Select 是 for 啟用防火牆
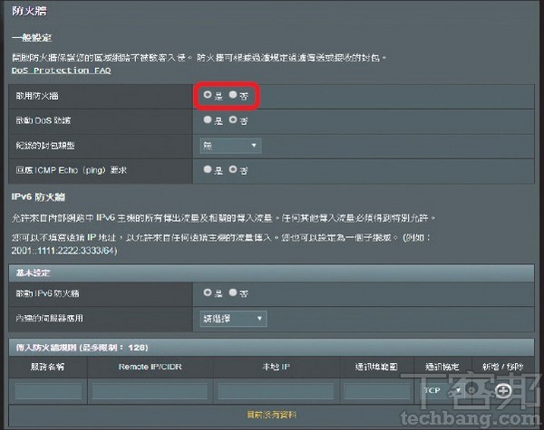This screenshot has height=430, width=544. coord(209,94)
